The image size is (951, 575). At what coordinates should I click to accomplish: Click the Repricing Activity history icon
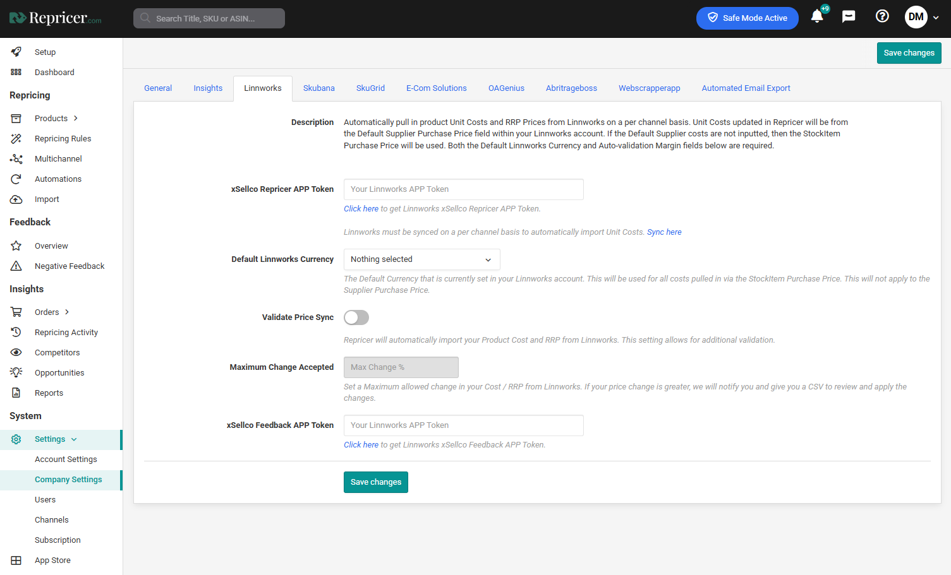pos(16,332)
